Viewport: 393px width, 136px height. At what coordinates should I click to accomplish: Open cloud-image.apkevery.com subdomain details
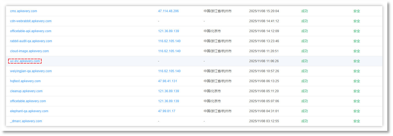[29, 51]
